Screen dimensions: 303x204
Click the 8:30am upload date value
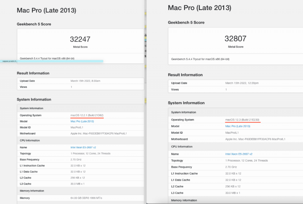pyautogui.click(x=85, y=81)
